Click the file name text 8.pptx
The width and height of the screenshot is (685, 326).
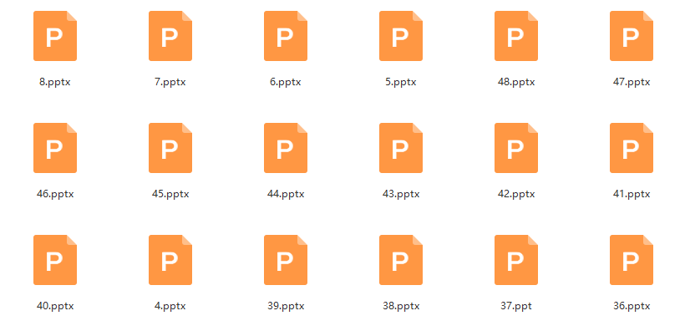[x=55, y=82]
